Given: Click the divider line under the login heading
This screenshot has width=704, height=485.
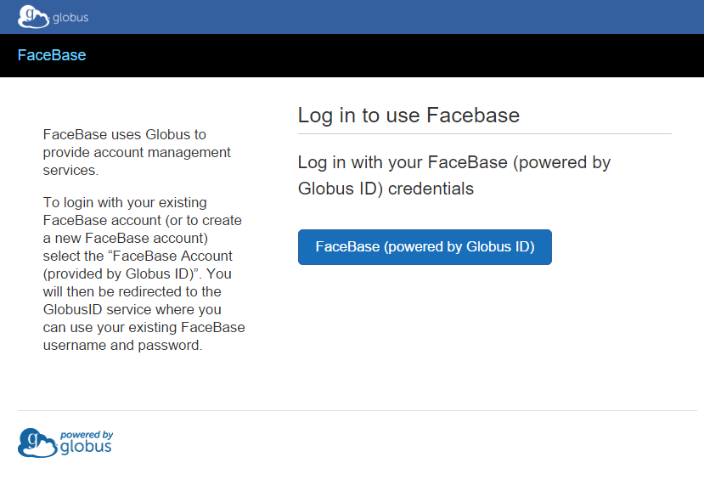Looking at the screenshot, I should tap(485, 134).
